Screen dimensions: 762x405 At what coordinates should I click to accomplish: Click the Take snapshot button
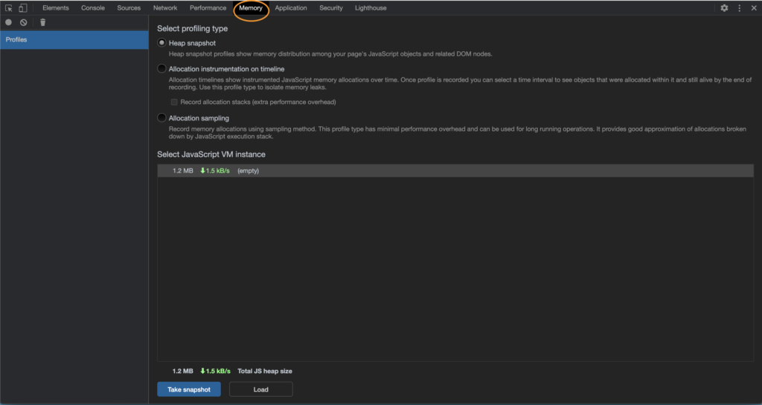pyautogui.click(x=189, y=389)
